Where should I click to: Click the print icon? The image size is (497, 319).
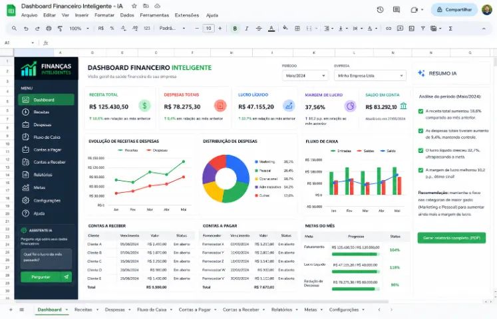49,29
